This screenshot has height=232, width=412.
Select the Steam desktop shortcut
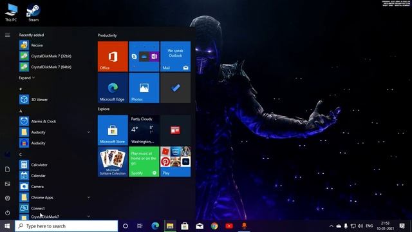pos(33,13)
